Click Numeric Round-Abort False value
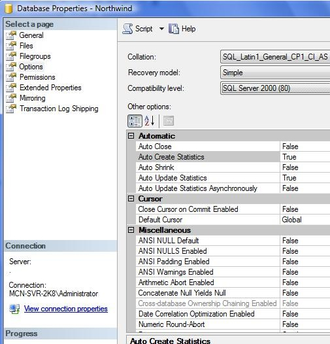The image size is (330, 344). point(305,324)
